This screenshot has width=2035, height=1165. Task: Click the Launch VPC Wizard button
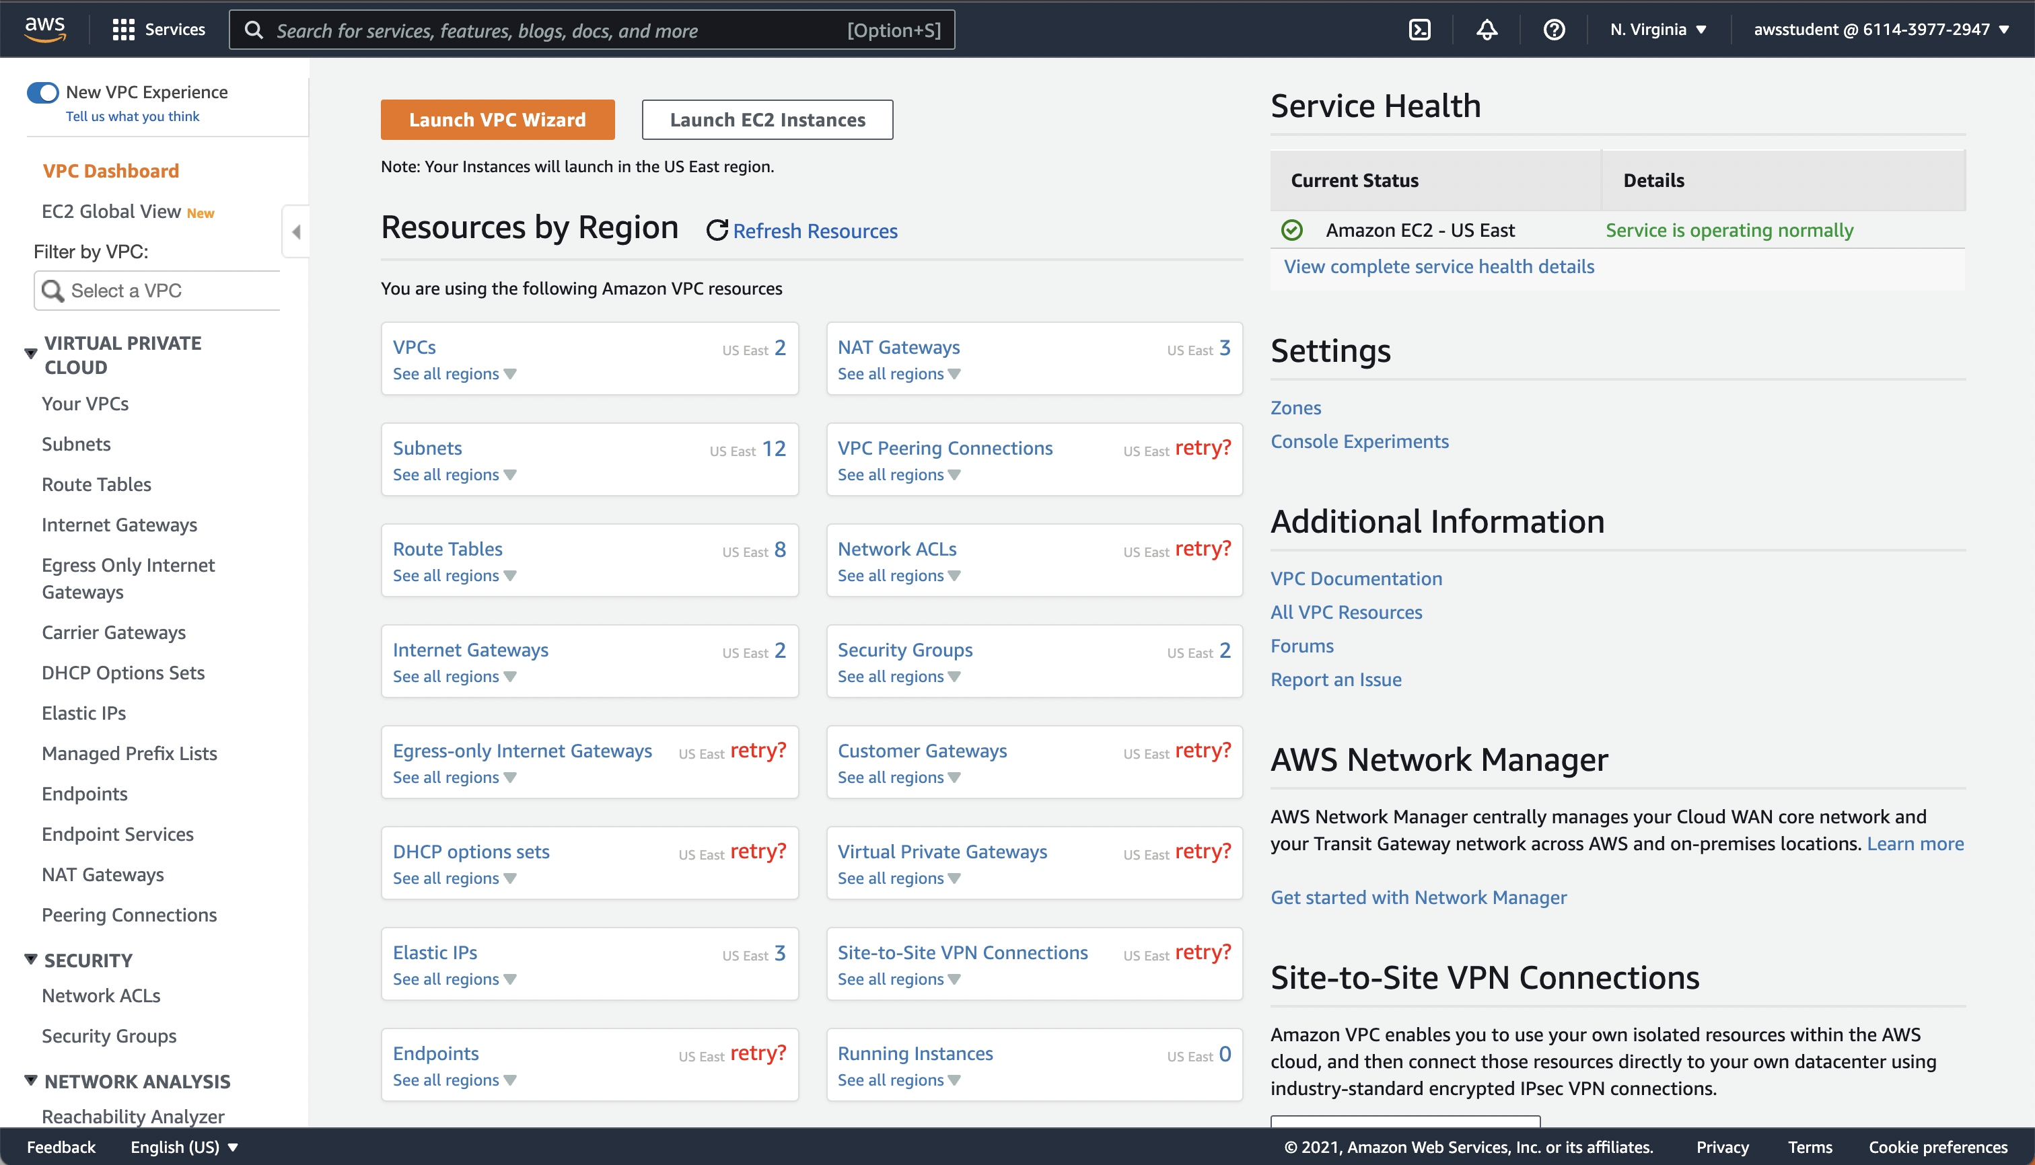coord(497,119)
